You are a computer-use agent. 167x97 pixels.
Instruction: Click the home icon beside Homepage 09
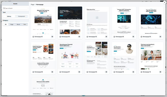click(114, 72)
